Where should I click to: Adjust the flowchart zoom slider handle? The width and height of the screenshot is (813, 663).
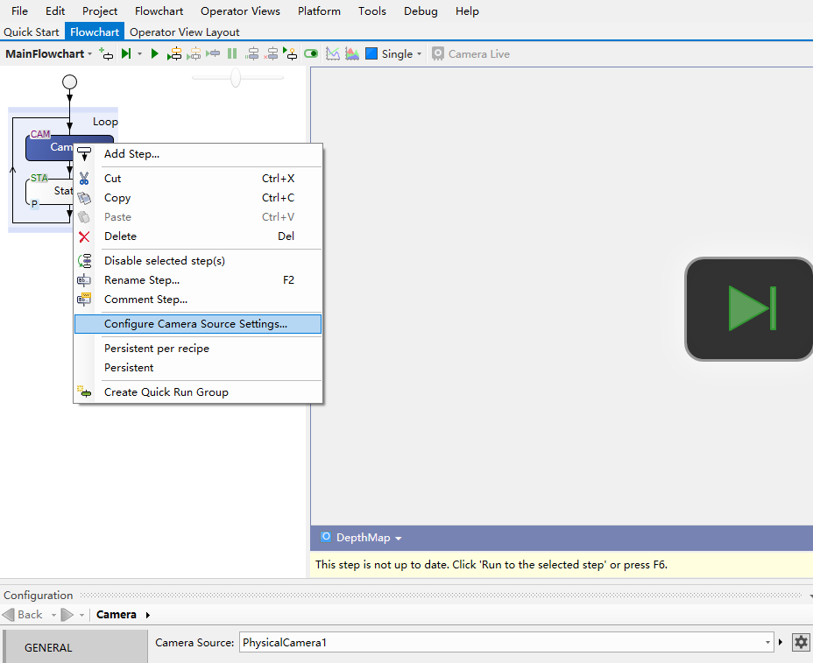coord(236,79)
